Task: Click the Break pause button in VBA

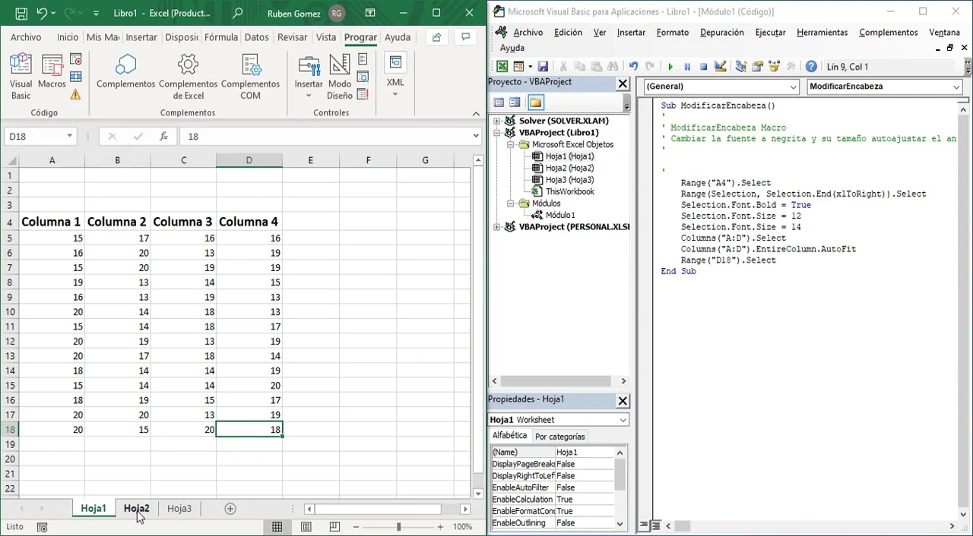Action: pos(687,67)
